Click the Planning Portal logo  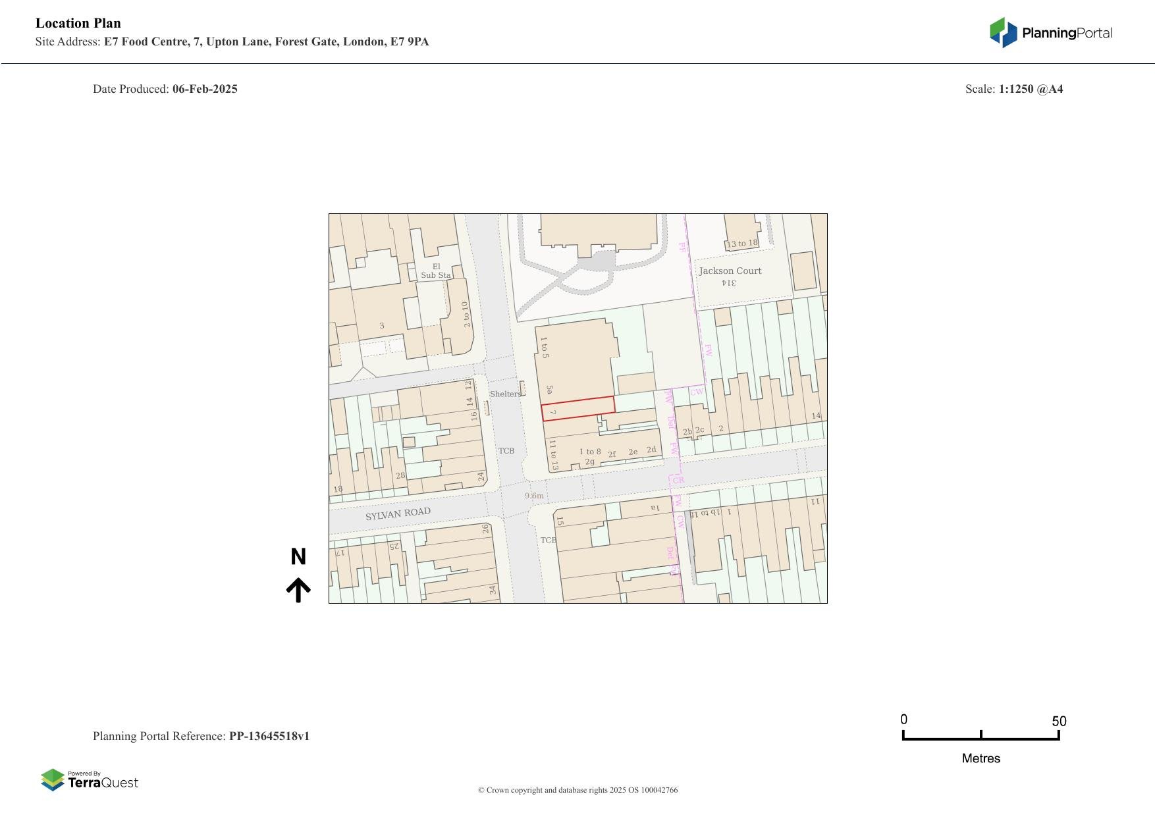click(1050, 33)
